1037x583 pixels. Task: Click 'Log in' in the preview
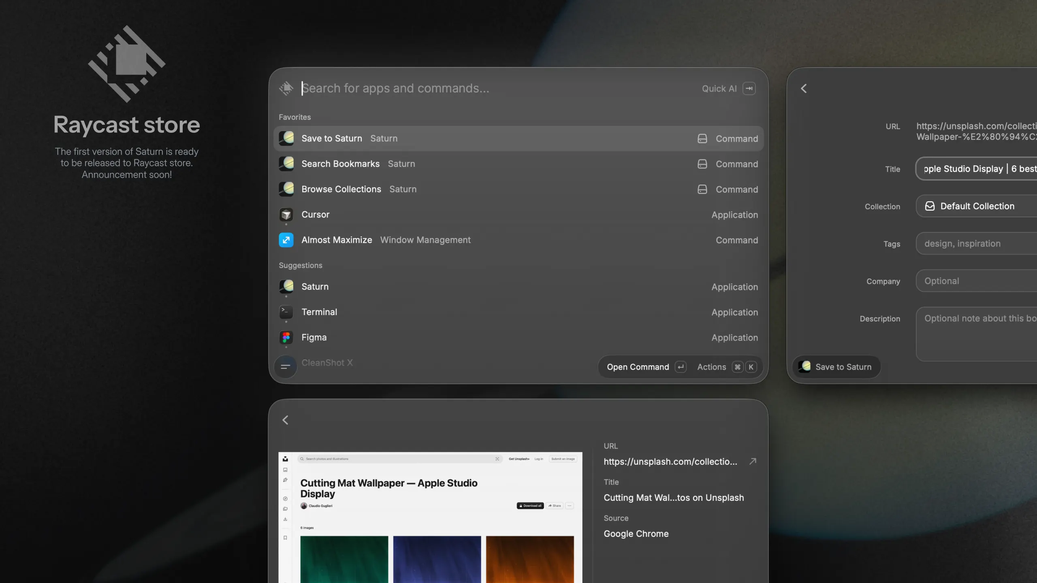click(x=539, y=459)
